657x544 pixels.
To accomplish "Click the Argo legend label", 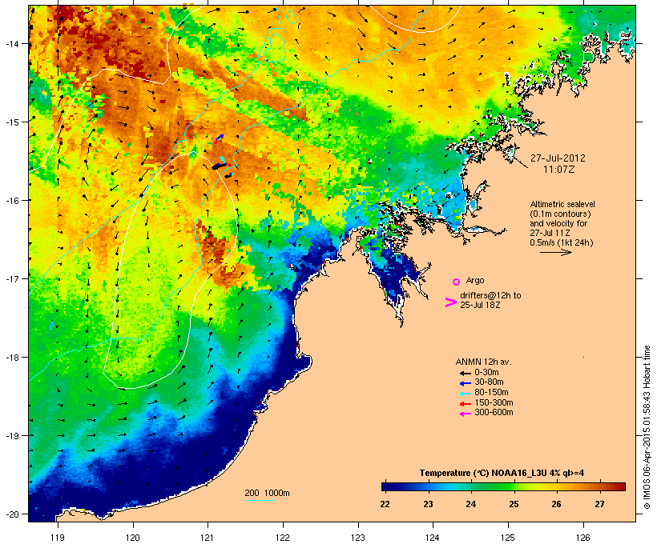I will pyautogui.click(x=475, y=280).
